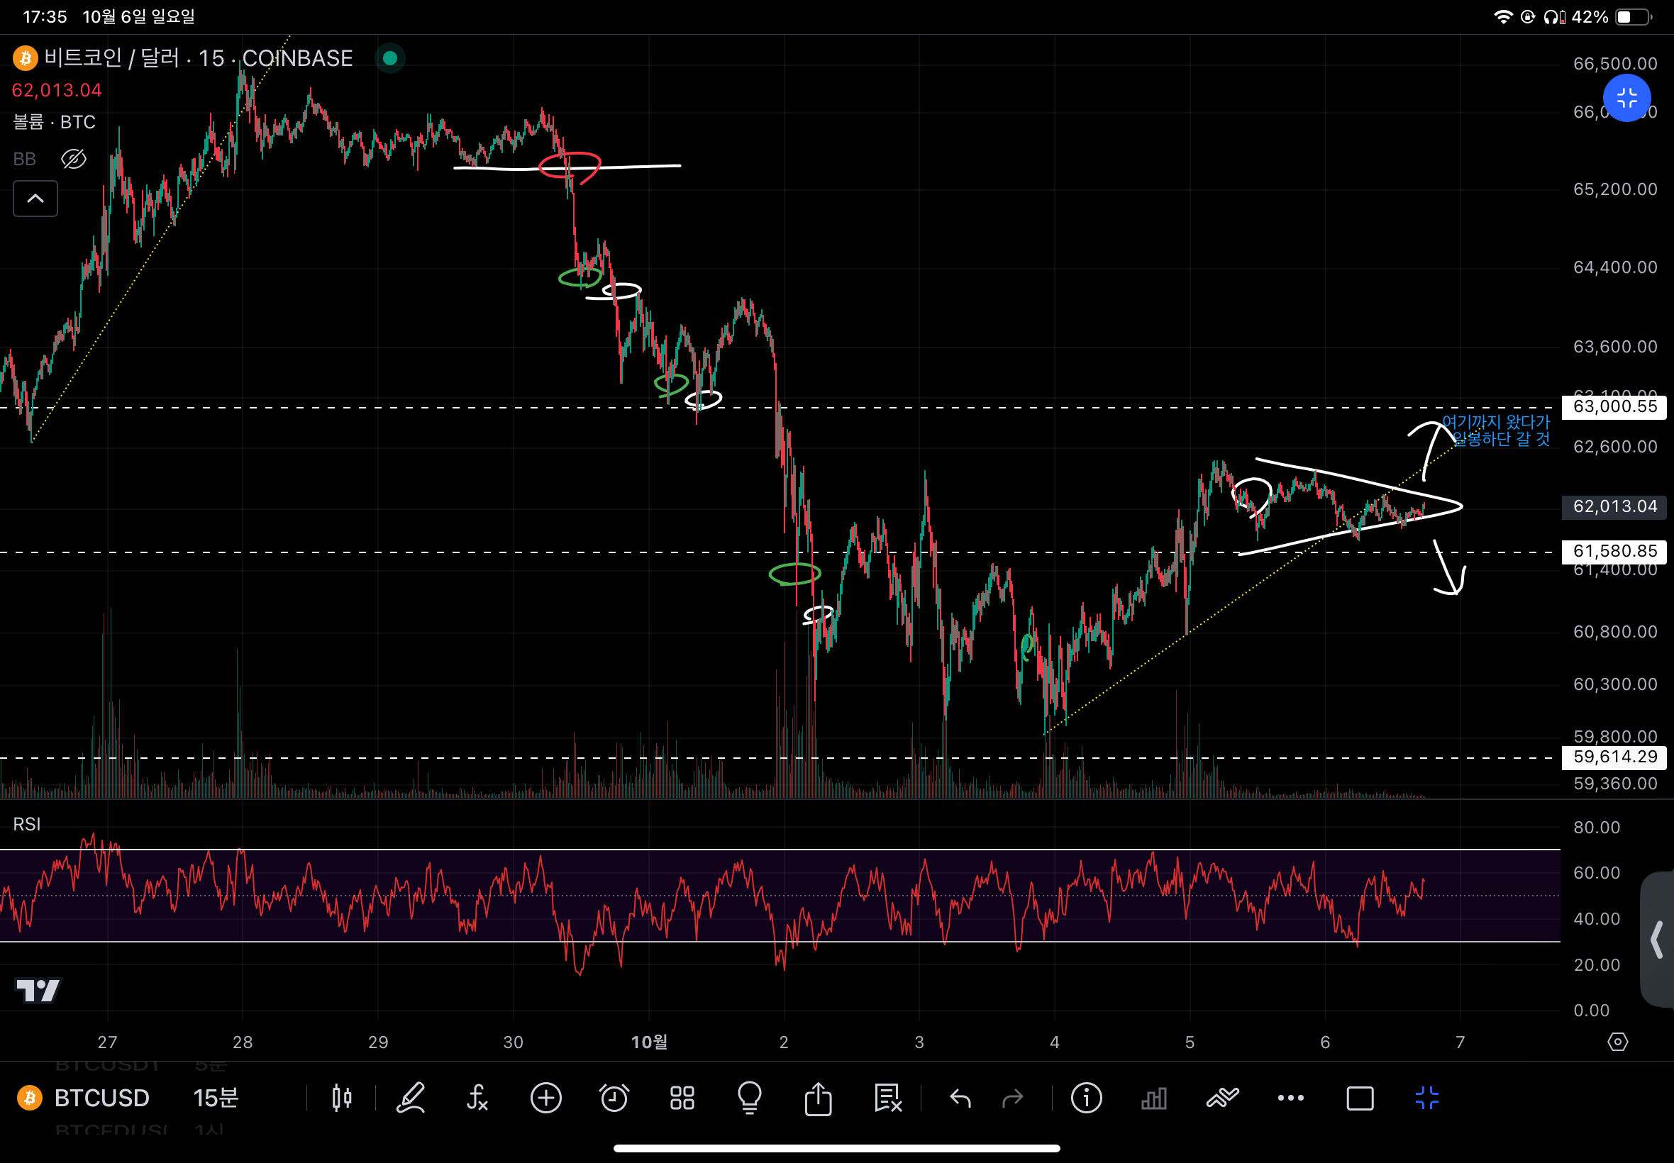Image resolution: width=1674 pixels, height=1163 pixels.
Task: Collapse the indicator legend chevron
Action: tap(35, 198)
